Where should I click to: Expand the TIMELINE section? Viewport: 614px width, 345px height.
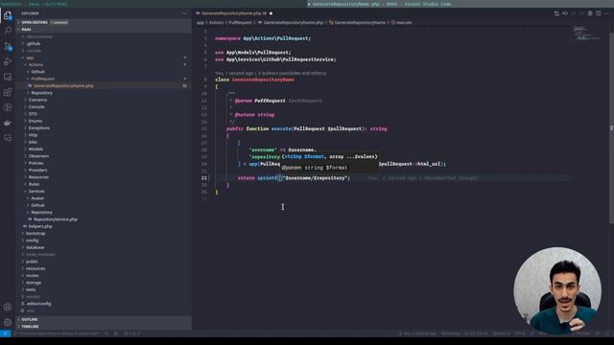[30, 326]
